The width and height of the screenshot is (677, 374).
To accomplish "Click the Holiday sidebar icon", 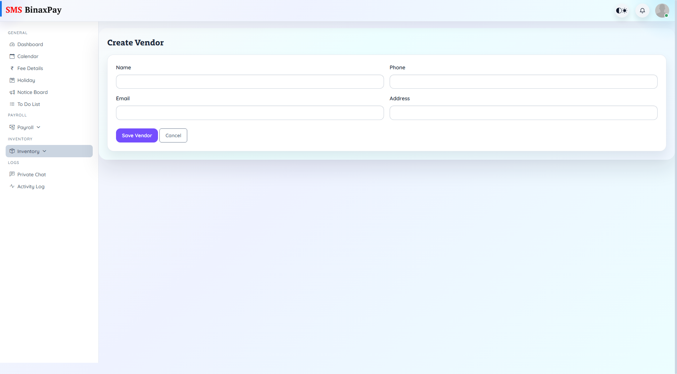I will pos(12,80).
